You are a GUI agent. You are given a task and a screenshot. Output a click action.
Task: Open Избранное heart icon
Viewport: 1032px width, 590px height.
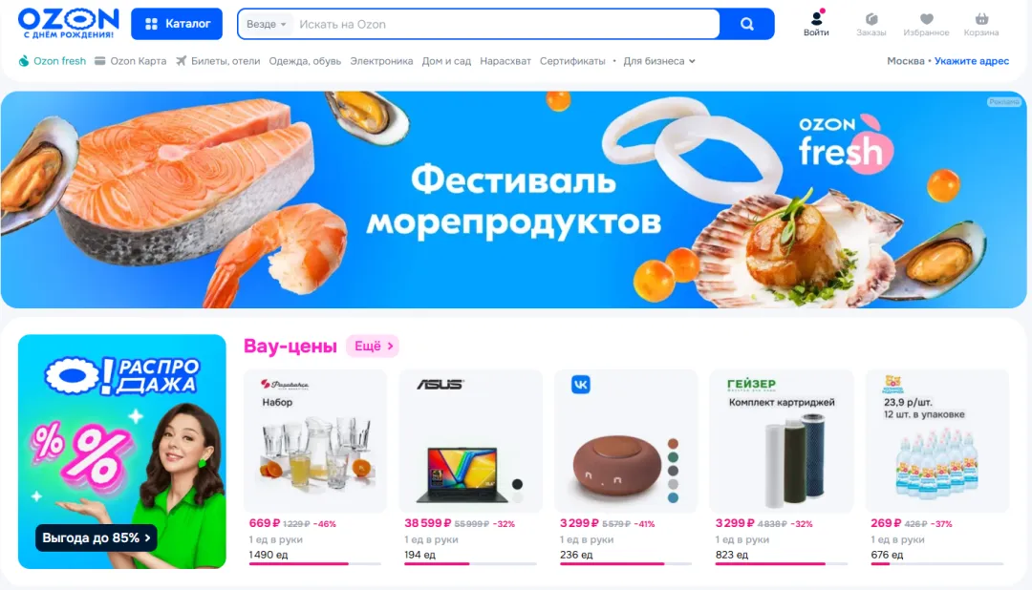click(926, 24)
